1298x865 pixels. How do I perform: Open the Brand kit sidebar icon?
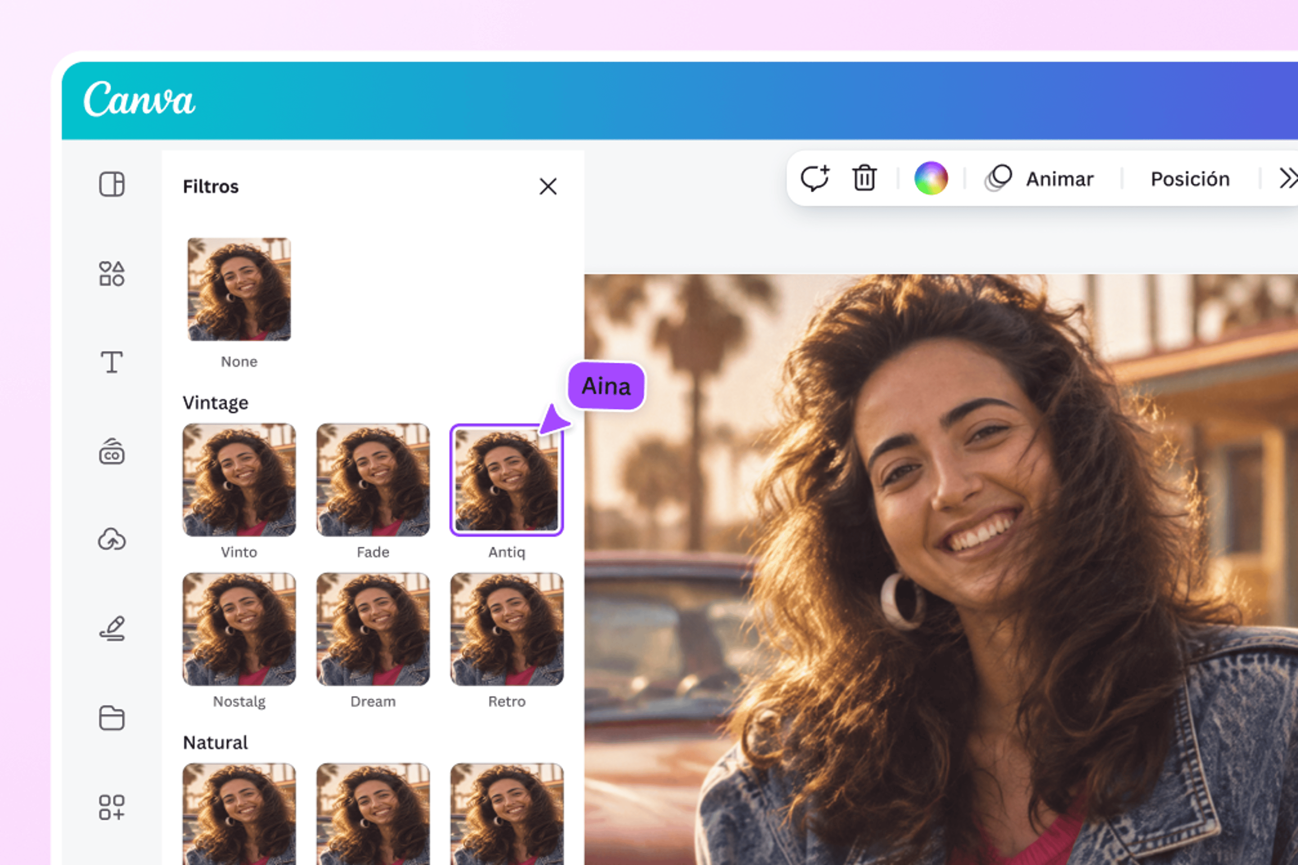[111, 452]
